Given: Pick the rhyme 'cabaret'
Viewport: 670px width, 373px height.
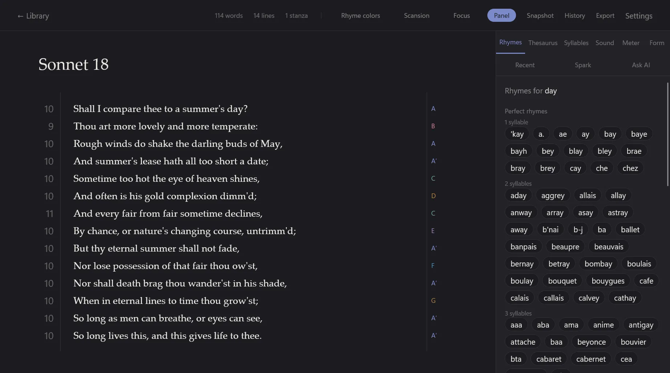Looking at the screenshot, I should 549,359.
